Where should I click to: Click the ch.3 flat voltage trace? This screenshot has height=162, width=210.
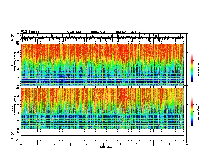point(102,136)
